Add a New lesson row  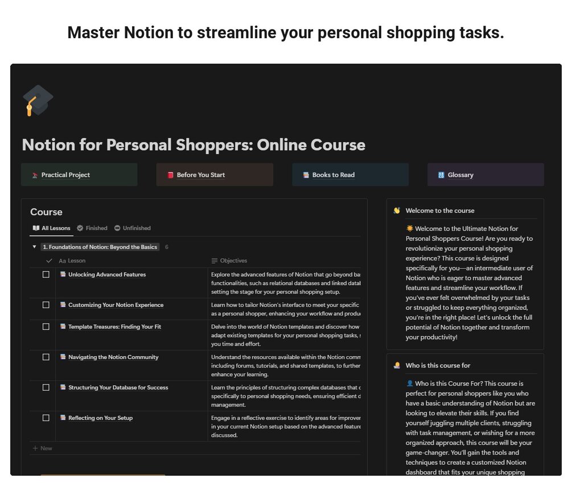(43, 448)
